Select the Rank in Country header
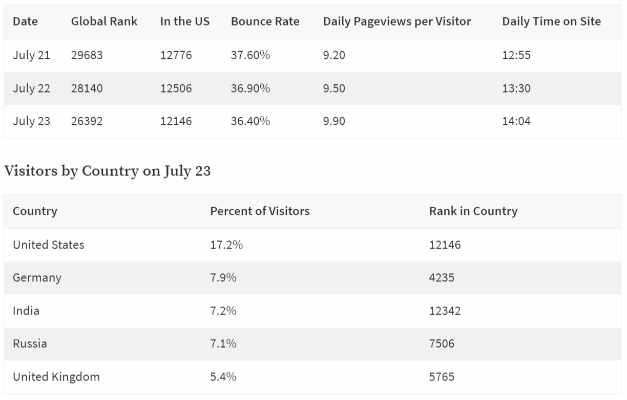Viewport: 627px width, 400px height. [473, 211]
